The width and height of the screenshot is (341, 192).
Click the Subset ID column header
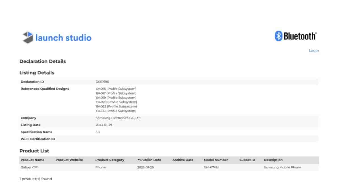point(247,160)
